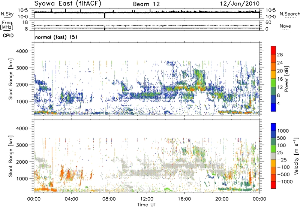Select the 3000 tick on power panel
The image size is (300, 207).
(x=22, y=68)
